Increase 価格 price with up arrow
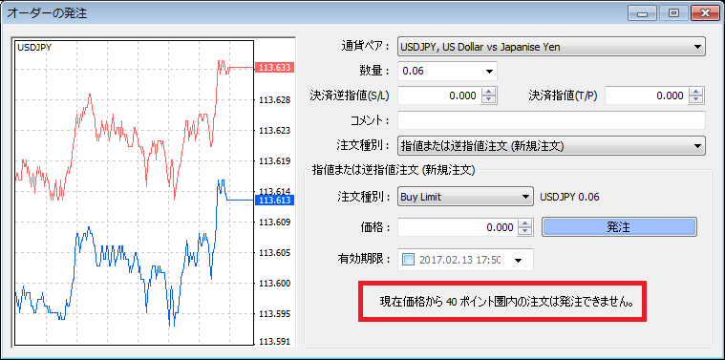The width and height of the screenshot is (725, 360). (x=524, y=223)
